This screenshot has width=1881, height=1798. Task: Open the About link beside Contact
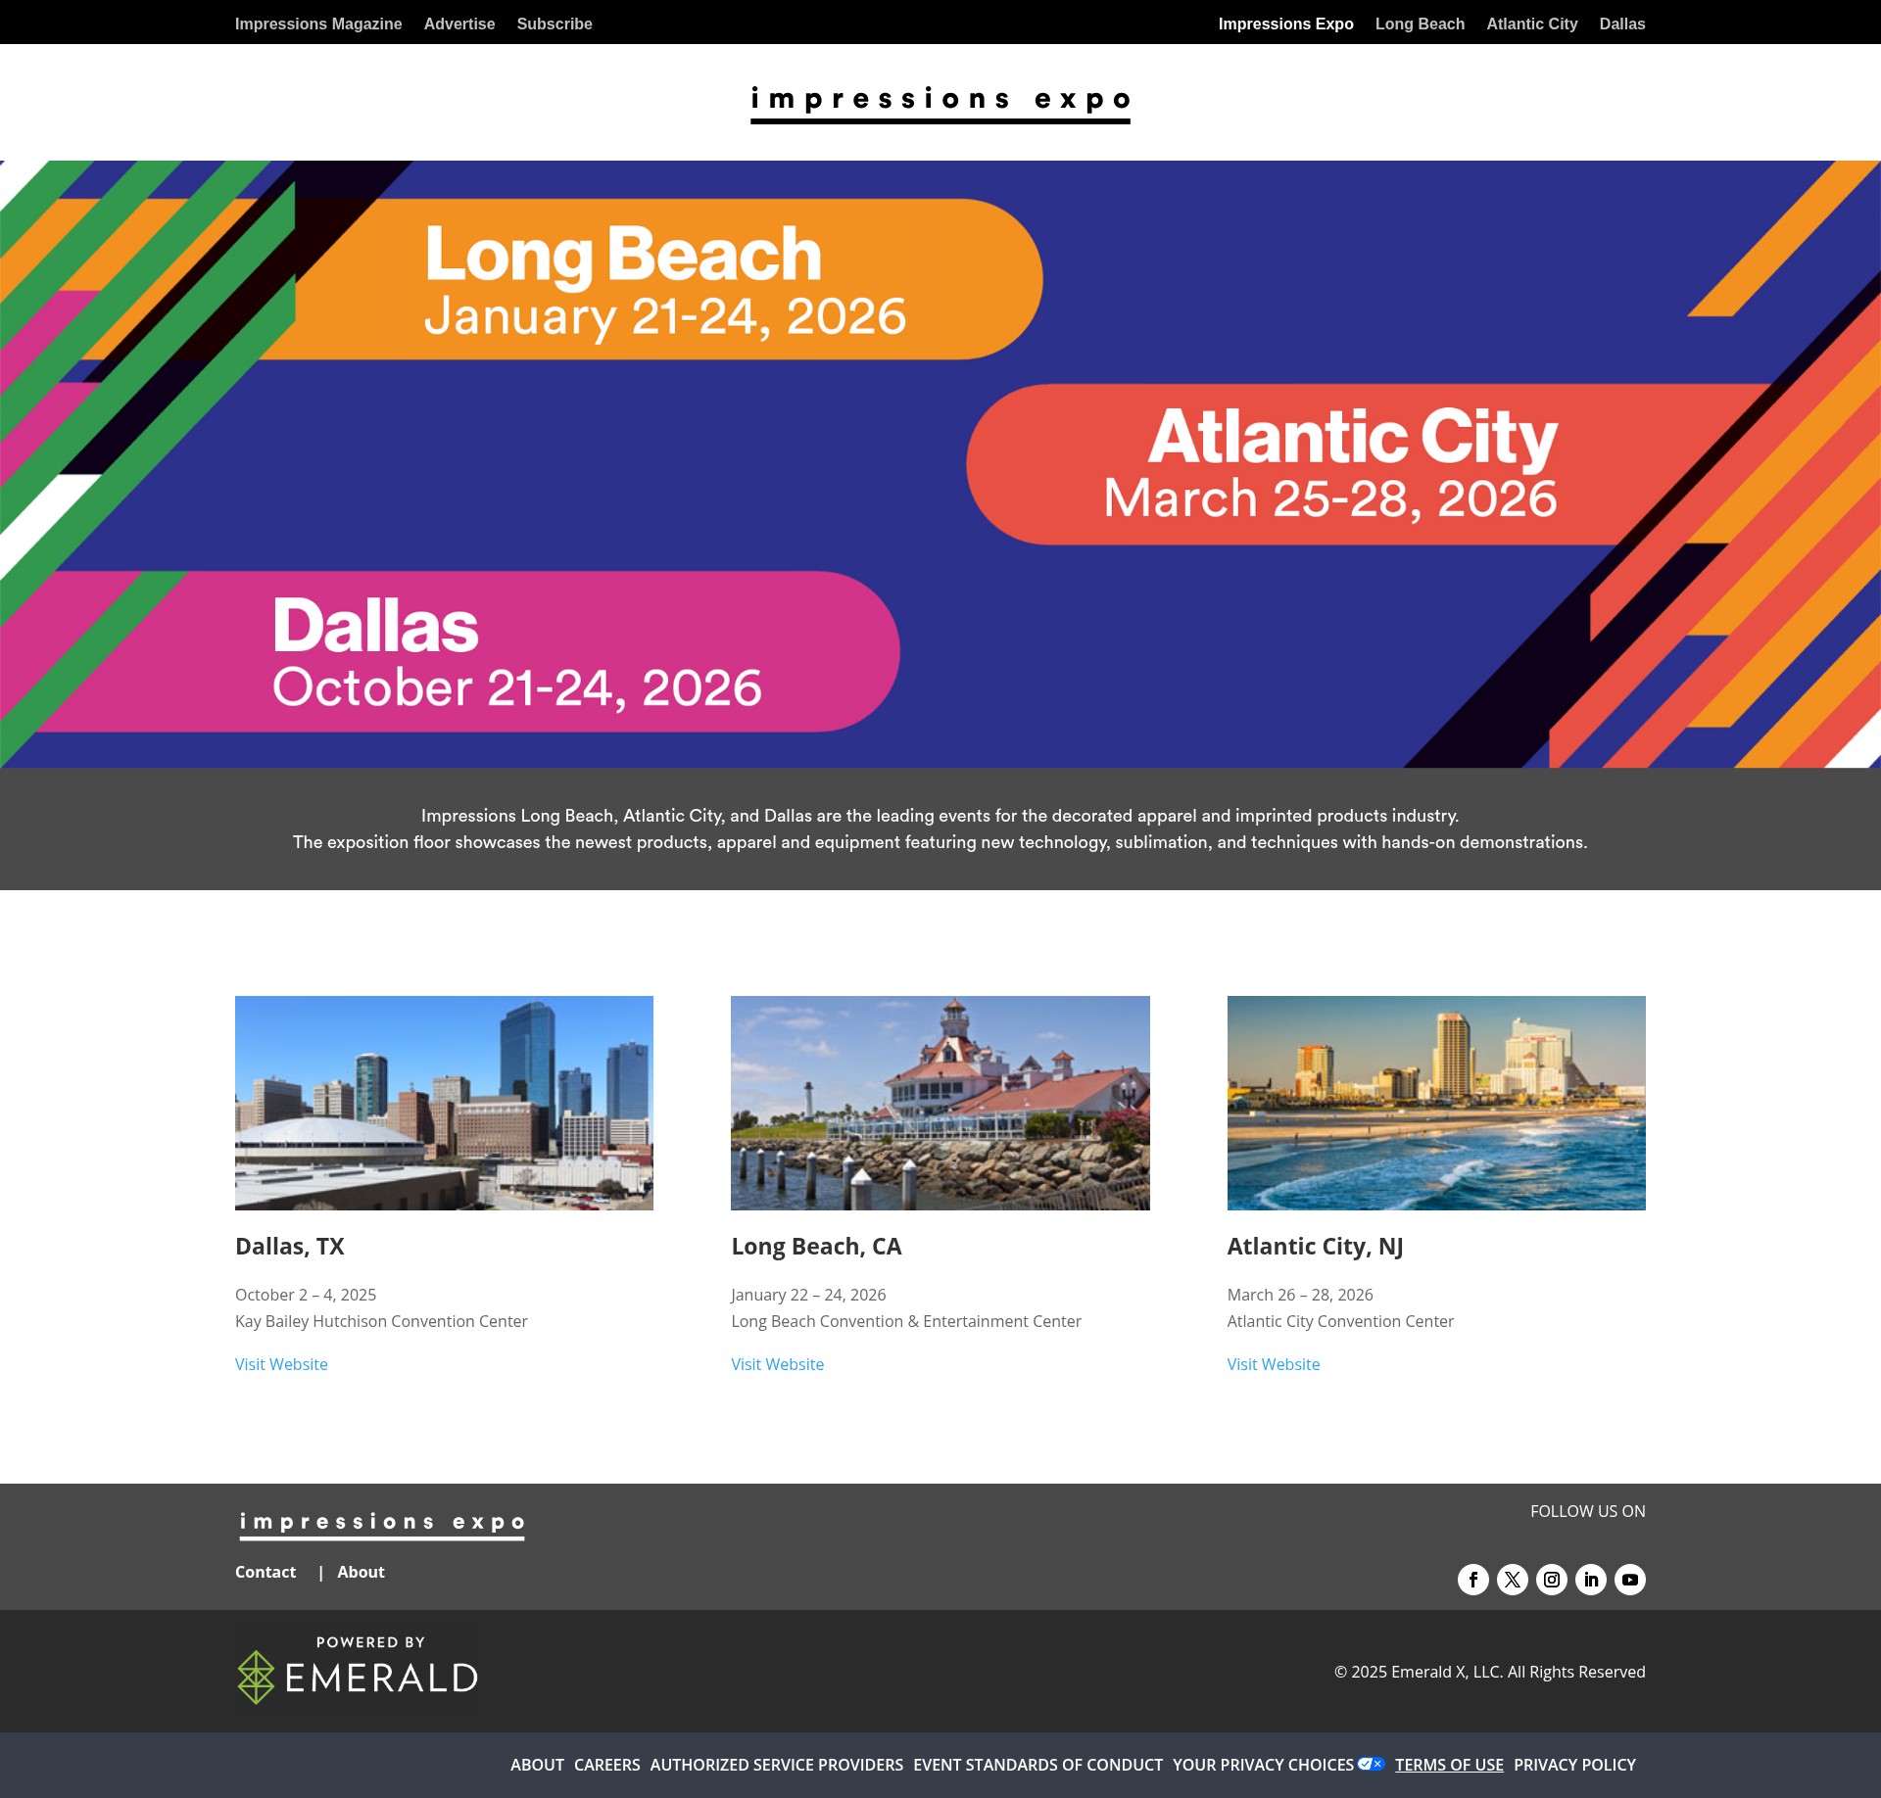click(361, 1572)
